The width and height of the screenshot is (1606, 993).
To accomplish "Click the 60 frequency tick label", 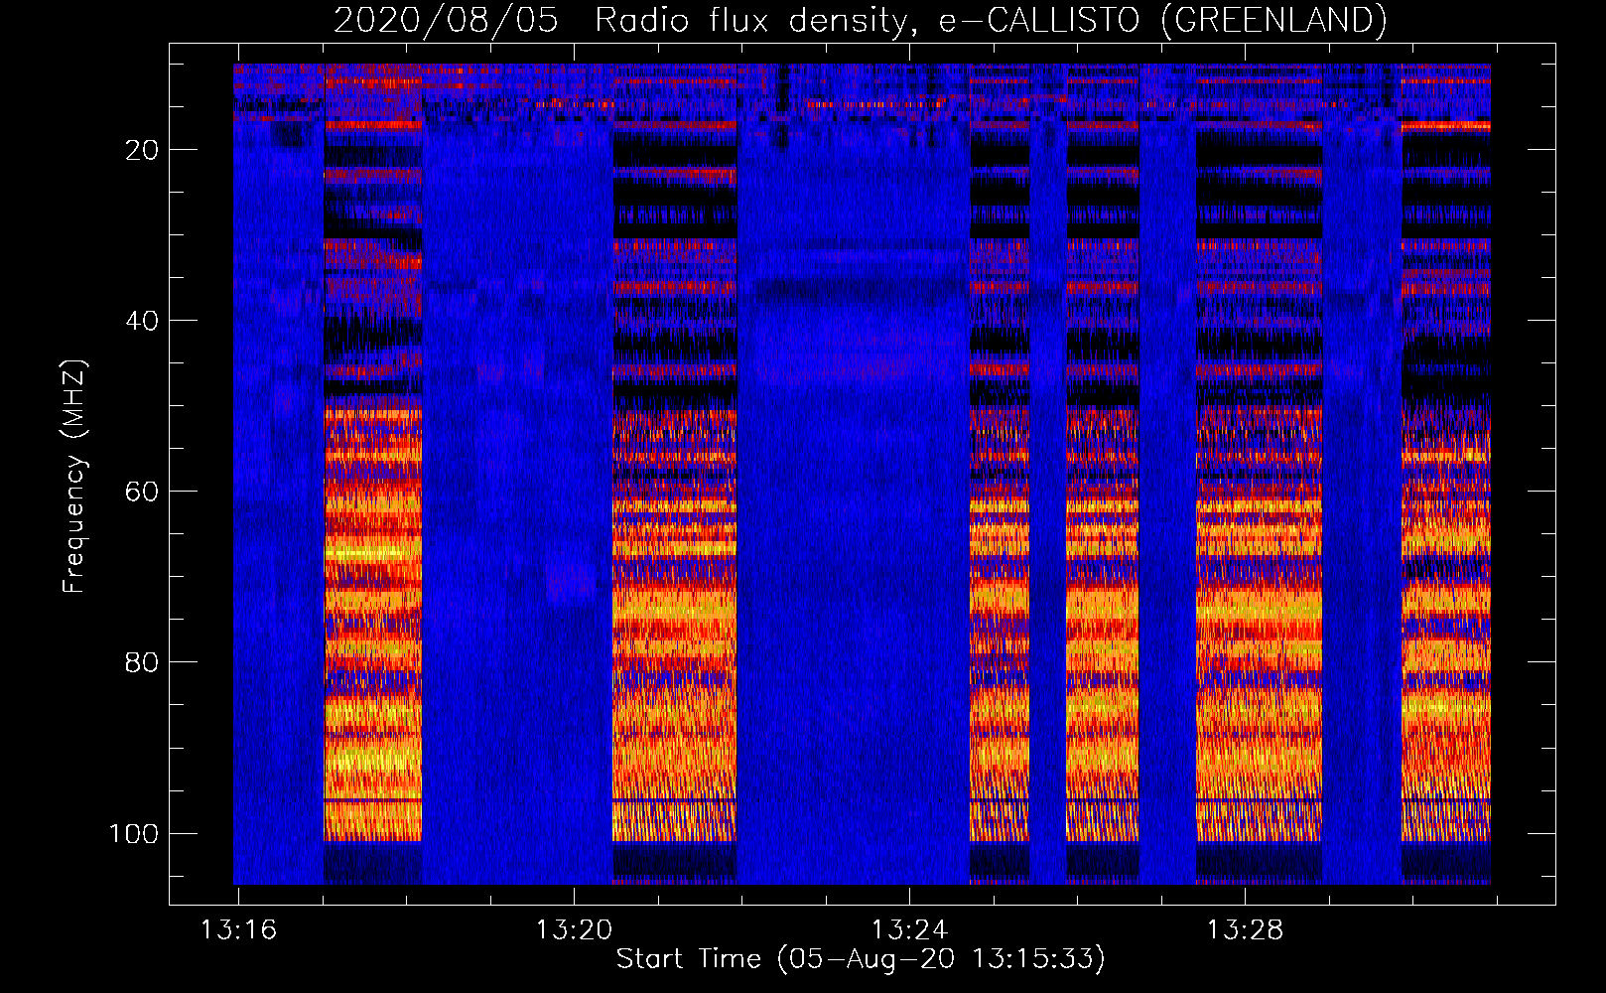I will click(141, 492).
